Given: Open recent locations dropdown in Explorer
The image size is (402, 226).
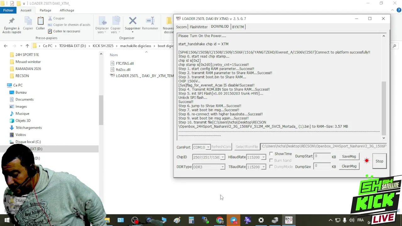Looking at the screenshot, I should [x=21, y=46].
